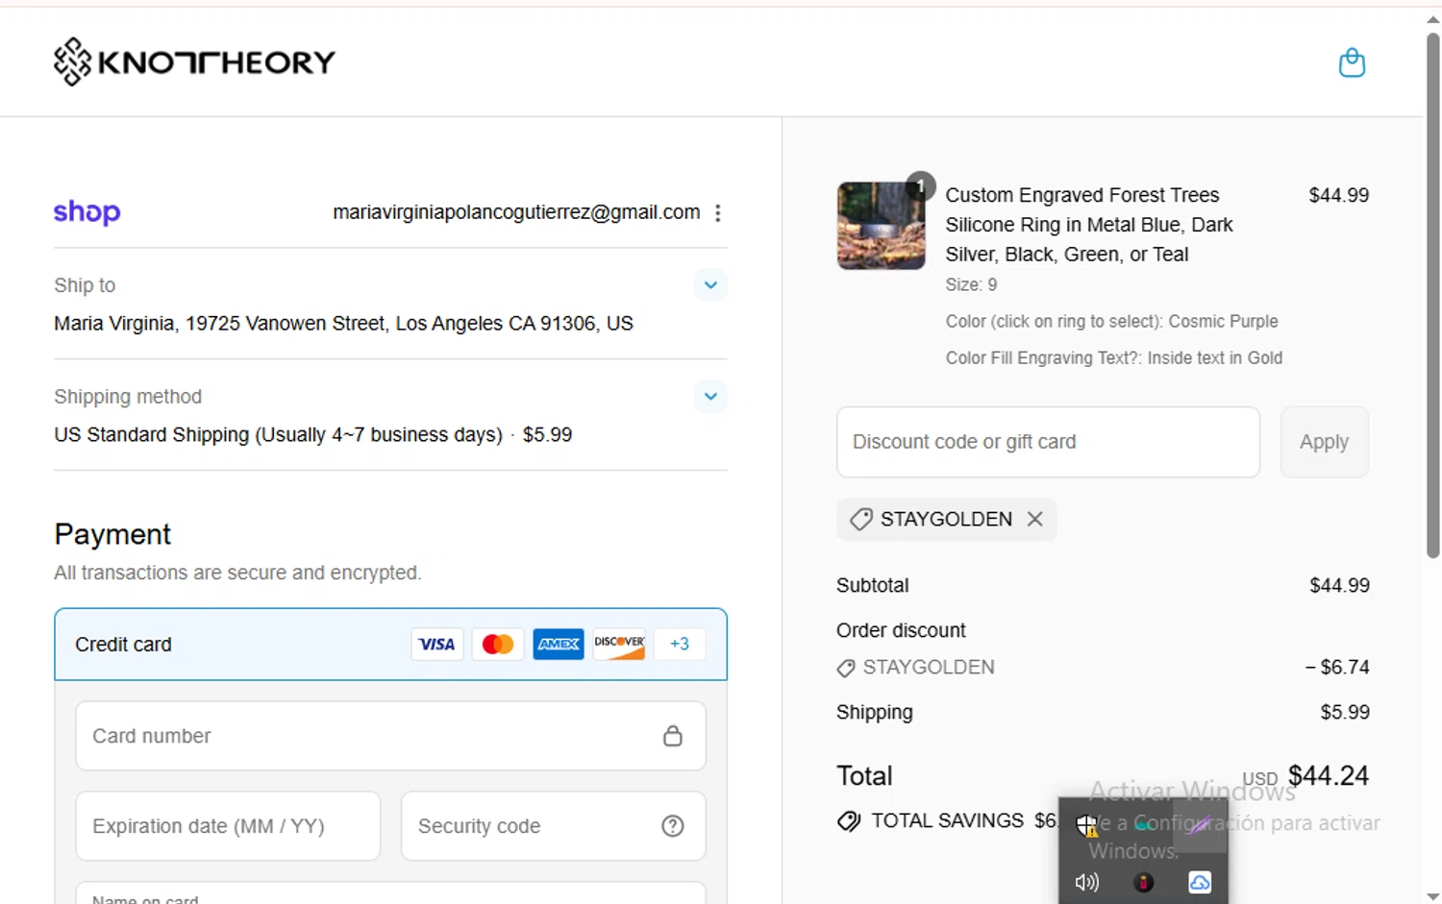Click the Subtotal amount $44.99
The height and width of the screenshot is (904, 1442).
(1339, 586)
